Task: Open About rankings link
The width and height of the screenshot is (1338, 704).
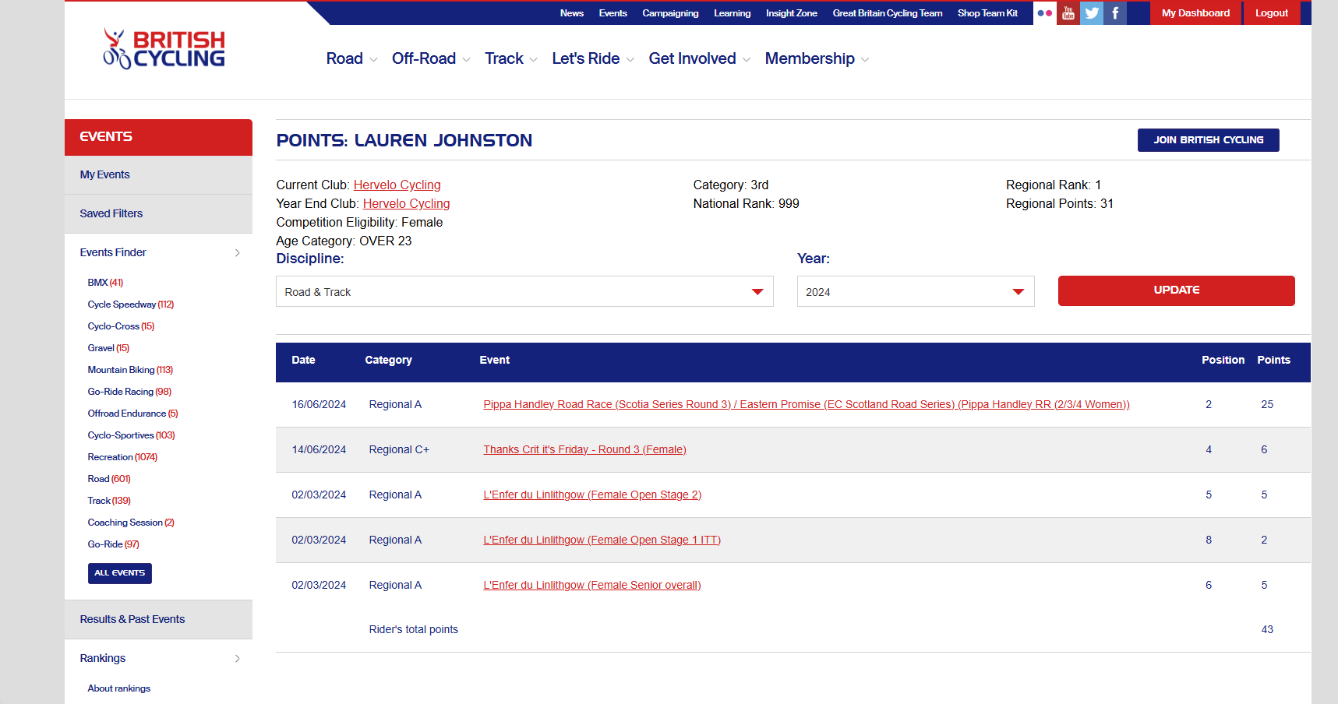Action: point(118,688)
